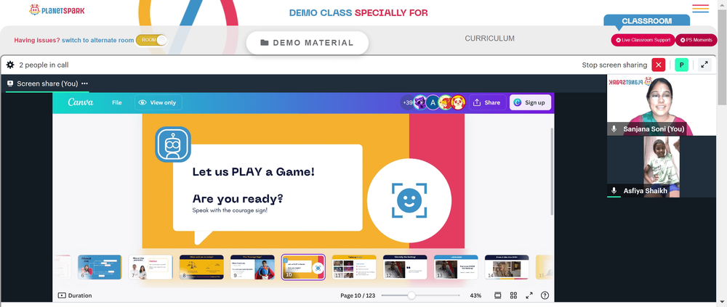Toggle the thumbnail strip view icon
Image resolution: width=727 pixels, height=307 pixels.
click(x=498, y=295)
